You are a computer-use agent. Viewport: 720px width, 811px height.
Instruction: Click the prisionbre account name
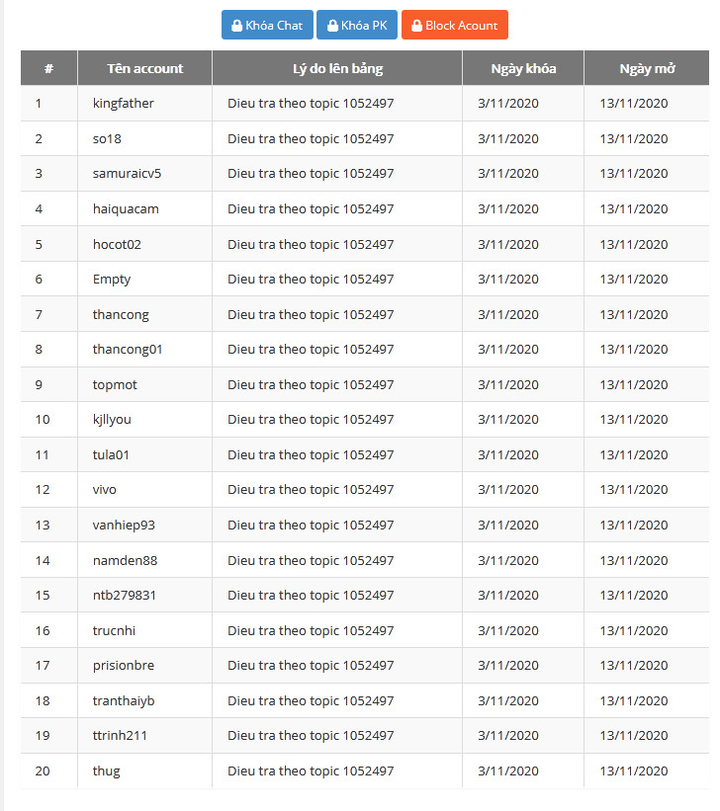point(124,666)
